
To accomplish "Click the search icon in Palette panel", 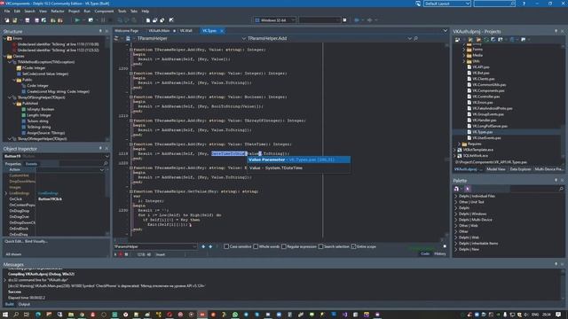I will 561,189.
